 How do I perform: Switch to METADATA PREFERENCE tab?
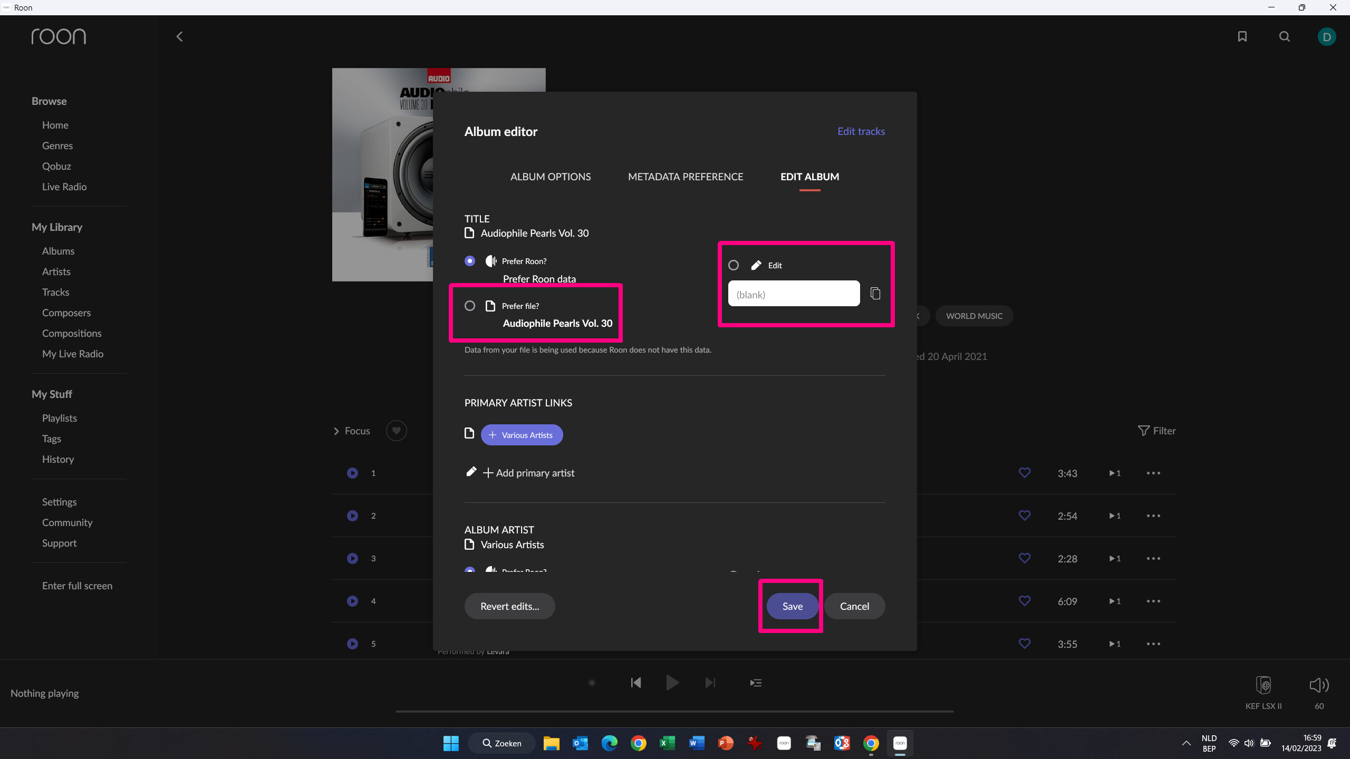pos(685,177)
